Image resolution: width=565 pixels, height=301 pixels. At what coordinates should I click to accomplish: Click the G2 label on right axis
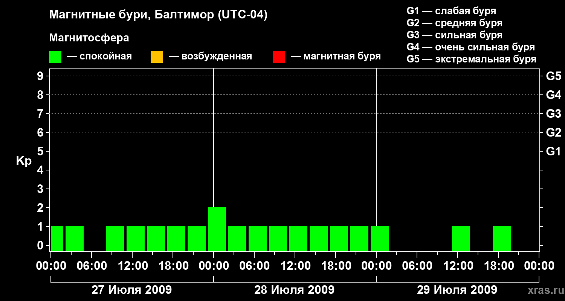tap(554, 132)
